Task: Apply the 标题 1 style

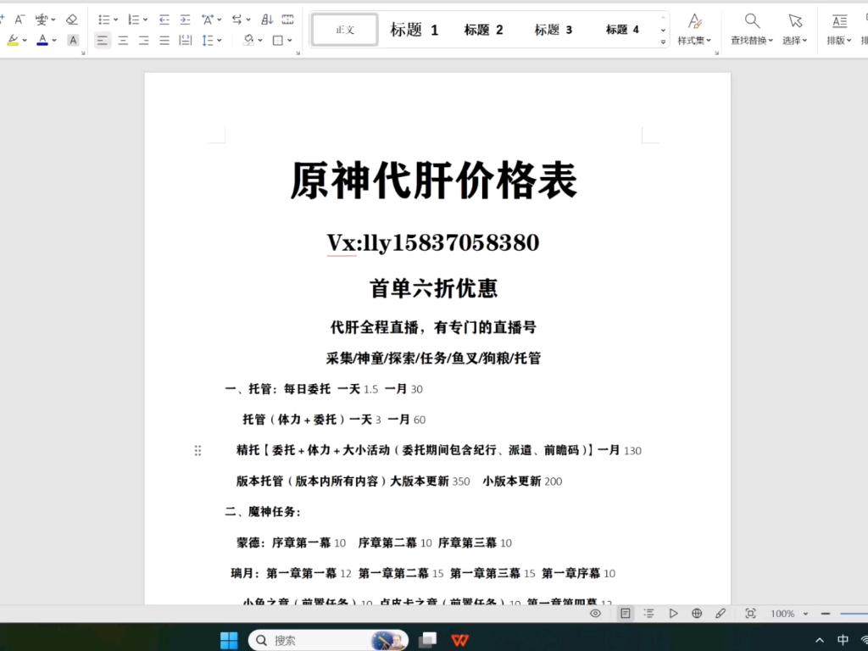Action: 414,30
